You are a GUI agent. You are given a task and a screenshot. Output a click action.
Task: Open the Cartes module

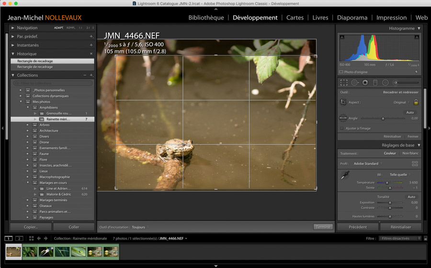tap(295, 18)
